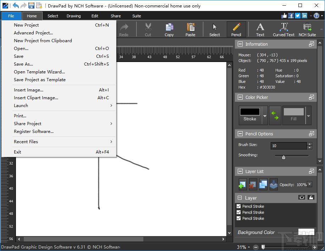Uncheck the first Pencil Stroke layer item

(238, 206)
